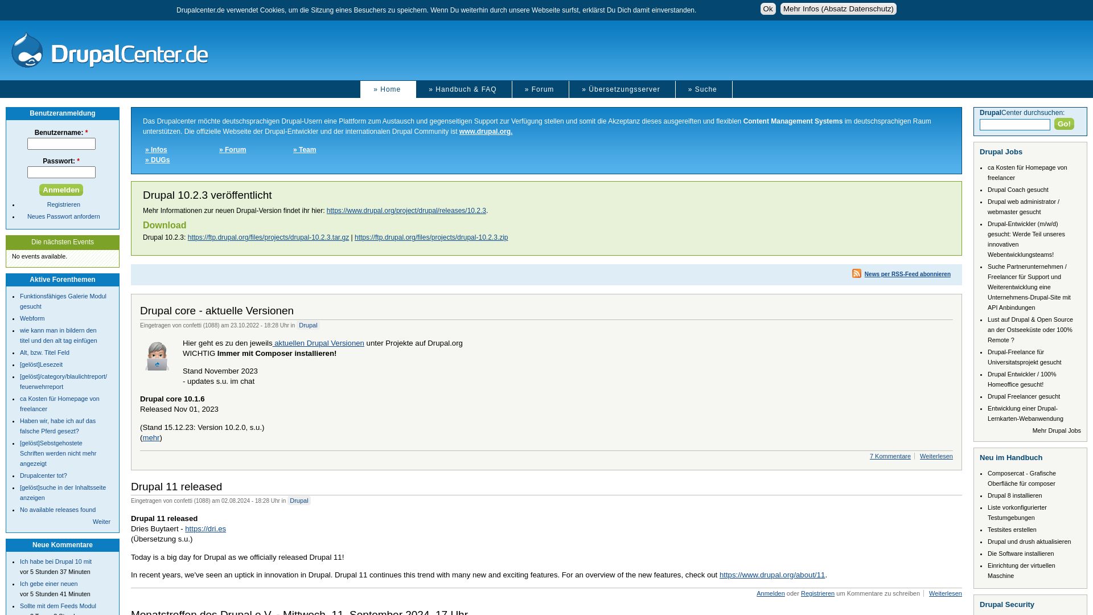Click the RSS Feed subscription icon
The height and width of the screenshot is (615, 1093).
857,273
